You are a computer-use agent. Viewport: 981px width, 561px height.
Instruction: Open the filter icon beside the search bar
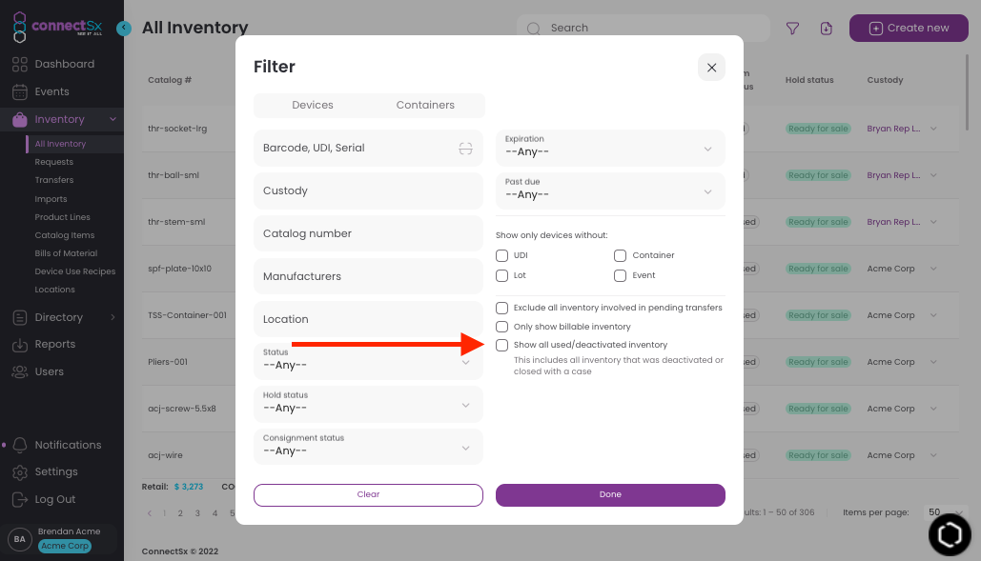click(x=792, y=28)
